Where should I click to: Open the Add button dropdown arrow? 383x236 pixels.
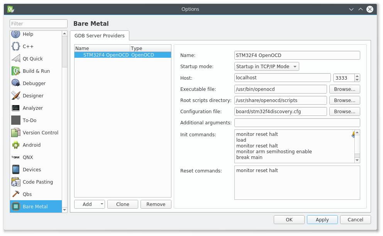(102, 204)
